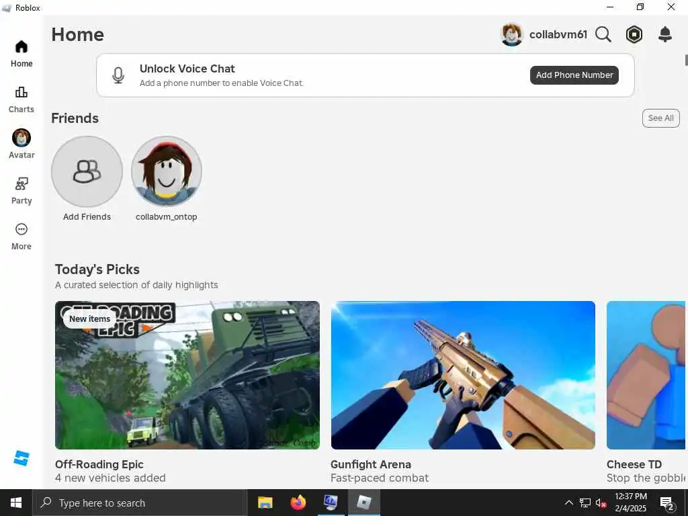Click the Off-Roading Epic title
This screenshot has width=688, height=516.
click(x=99, y=464)
